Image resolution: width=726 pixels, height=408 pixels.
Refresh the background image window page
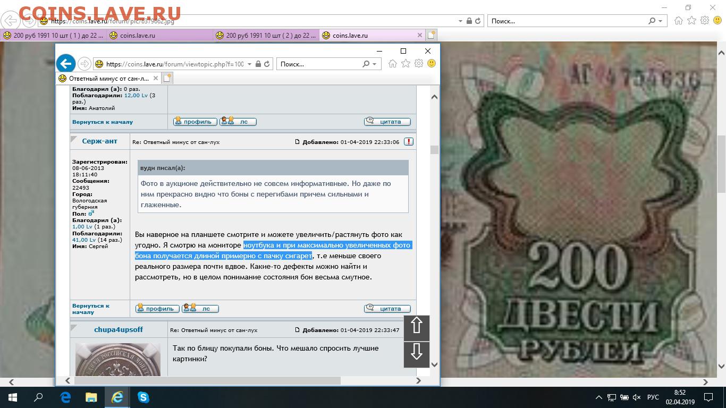pyautogui.click(x=478, y=21)
